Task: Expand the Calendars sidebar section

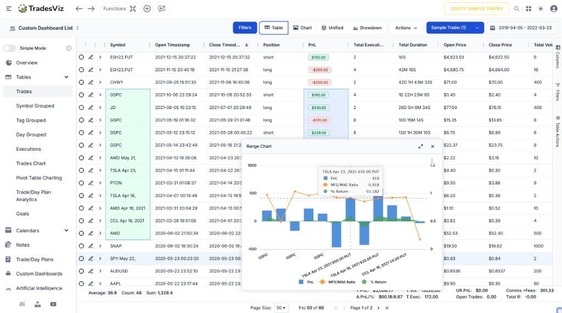Action: tap(66, 230)
